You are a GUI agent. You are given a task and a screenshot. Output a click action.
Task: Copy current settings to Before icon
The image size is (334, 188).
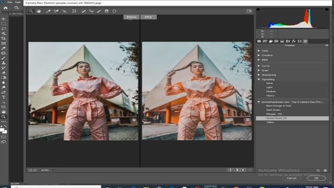[243, 170]
